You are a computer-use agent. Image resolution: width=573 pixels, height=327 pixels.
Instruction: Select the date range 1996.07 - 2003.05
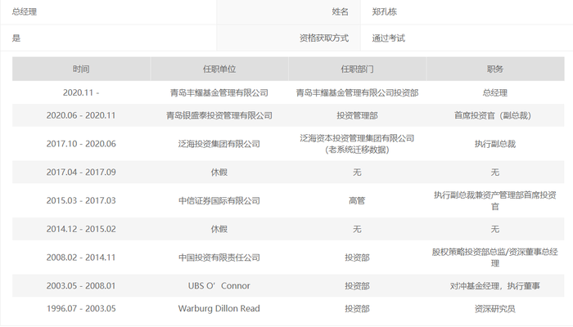tap(81, 308)
